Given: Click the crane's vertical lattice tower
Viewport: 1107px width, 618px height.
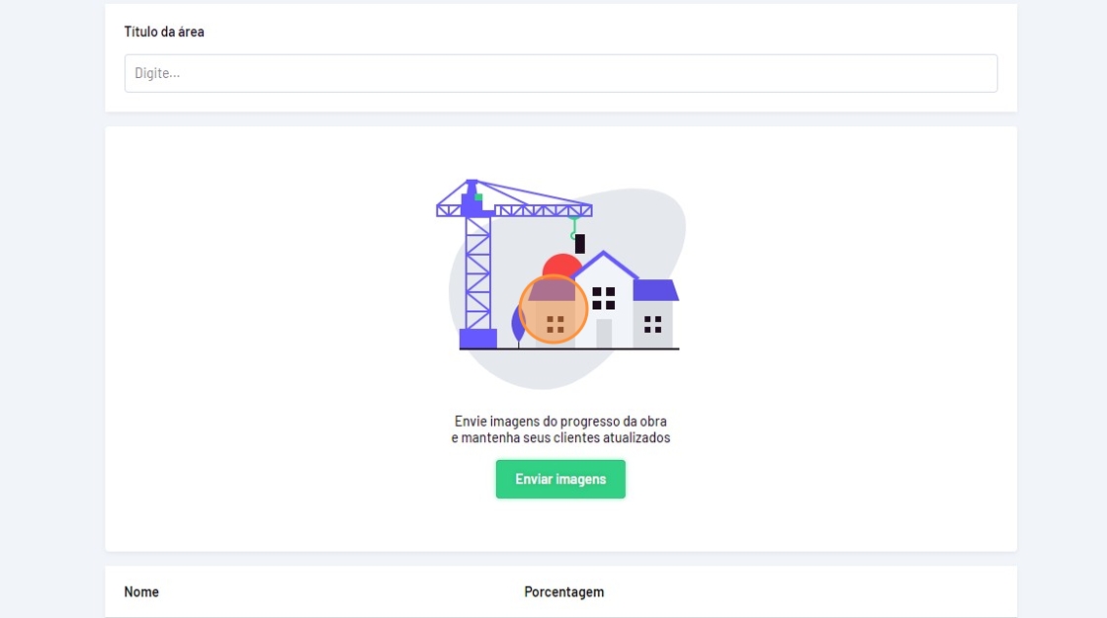Looking at the screenshot, I should pyautogui.click(x=478, y=273).
